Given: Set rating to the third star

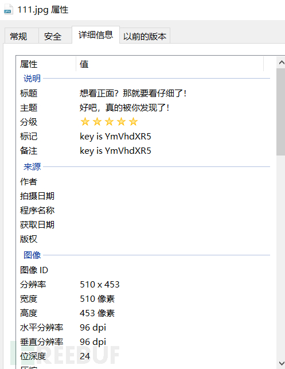Looking at the screenshot, I should 109,122.
